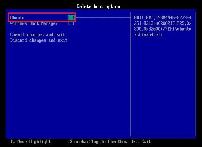
Task: Choose Discard changes and exit
Action: click(x=39, y=40)
